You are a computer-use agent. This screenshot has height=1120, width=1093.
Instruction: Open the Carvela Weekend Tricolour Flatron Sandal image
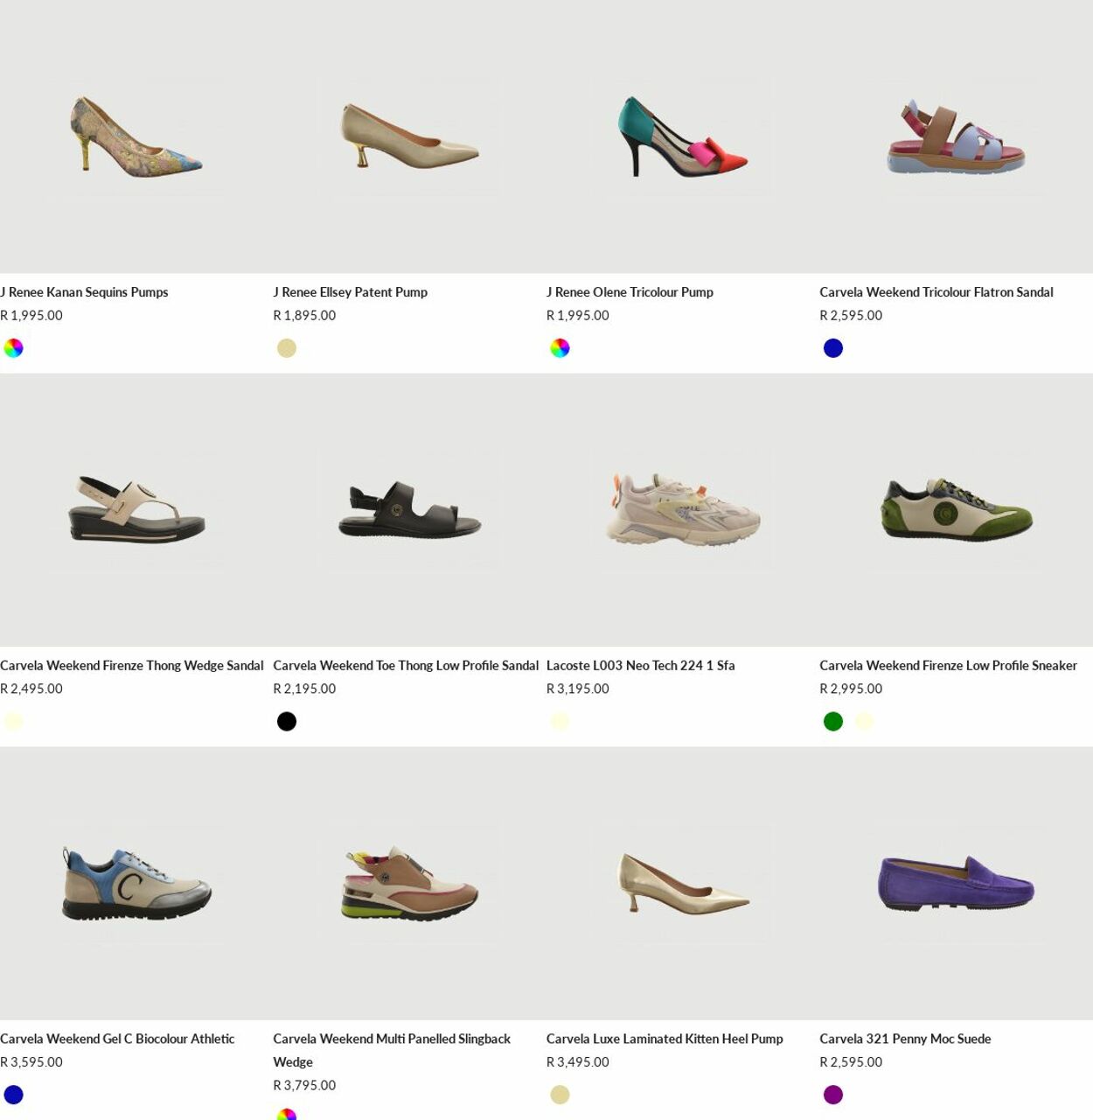[956, 136]
